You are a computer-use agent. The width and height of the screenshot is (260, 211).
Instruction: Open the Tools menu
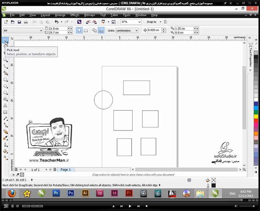[x=126, y=15]
